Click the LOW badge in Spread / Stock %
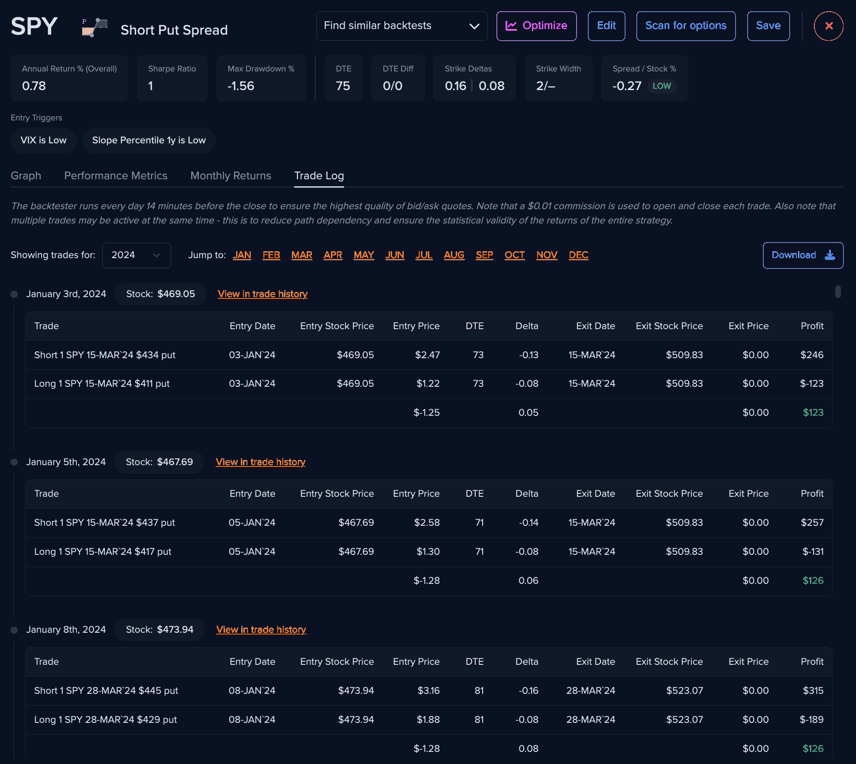 pos(661,86)
